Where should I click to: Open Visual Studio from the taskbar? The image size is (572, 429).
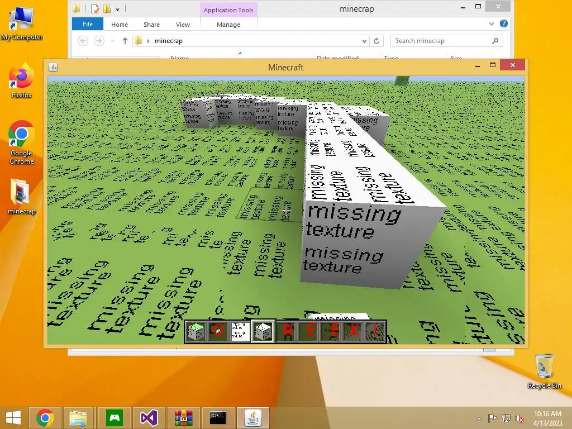click(149, 418)
